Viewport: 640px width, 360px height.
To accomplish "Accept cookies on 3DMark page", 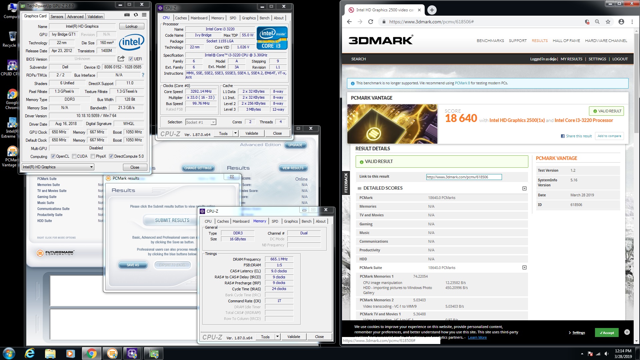I will [x=607, y=333].
